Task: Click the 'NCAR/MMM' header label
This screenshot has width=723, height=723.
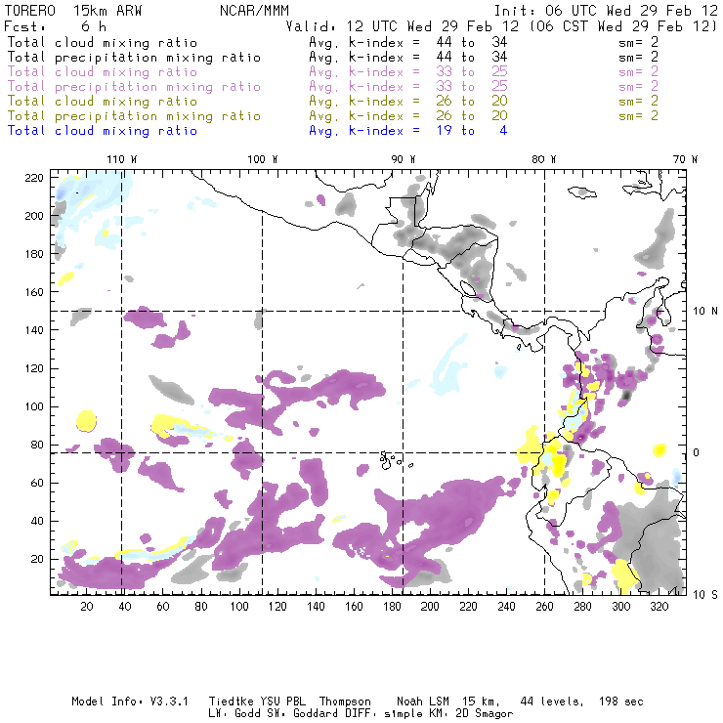Action: point(254,11)
